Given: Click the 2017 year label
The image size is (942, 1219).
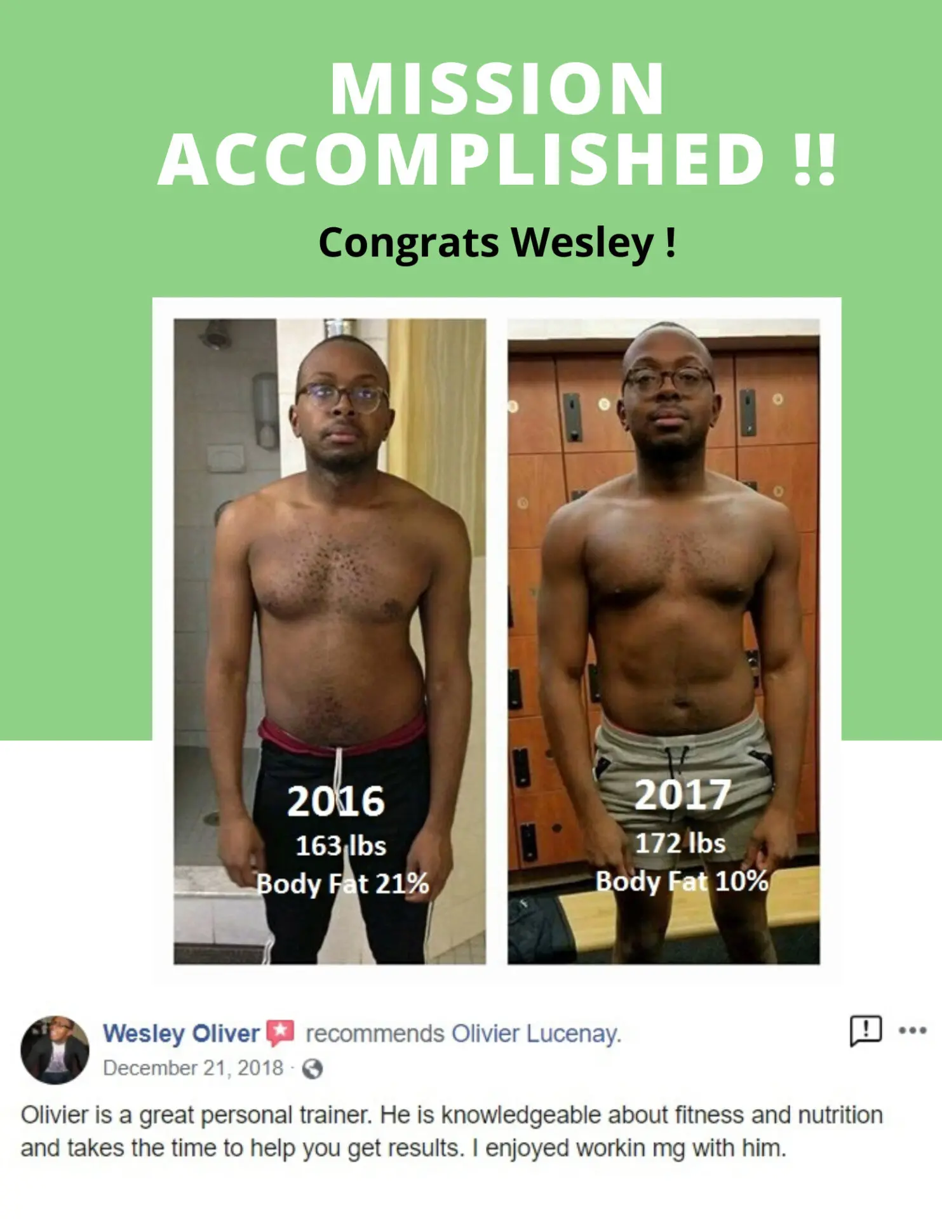Looking at the screenshot, I should point(683,794).
